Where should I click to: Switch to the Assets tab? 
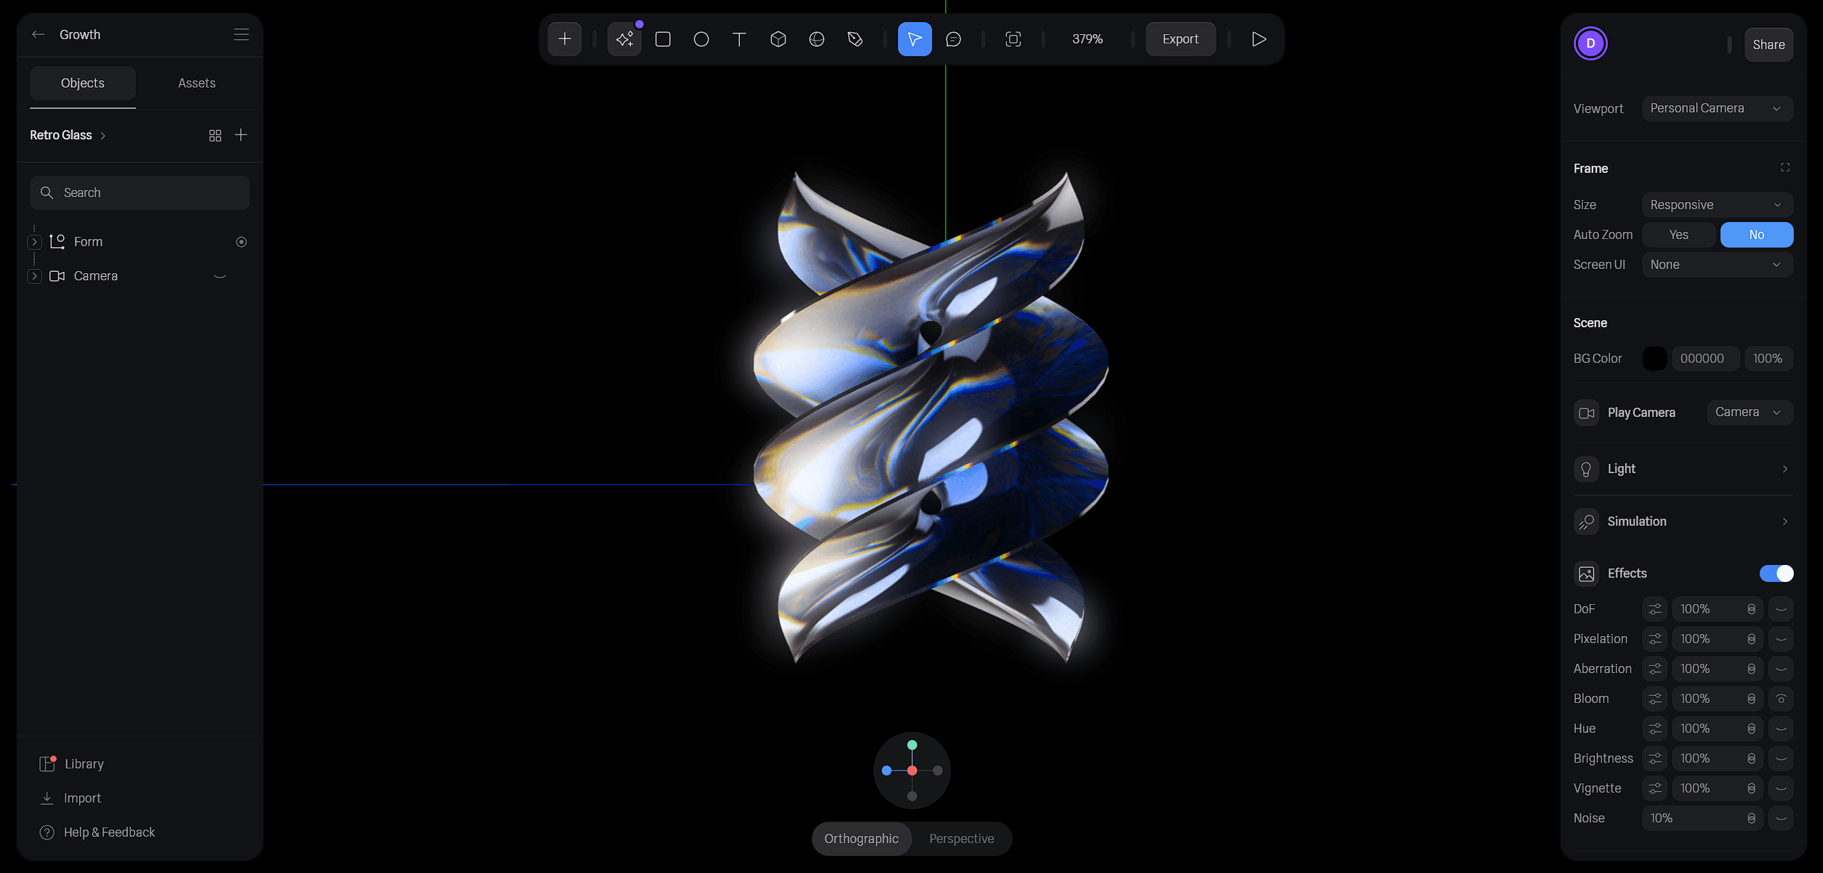point(197,83)
